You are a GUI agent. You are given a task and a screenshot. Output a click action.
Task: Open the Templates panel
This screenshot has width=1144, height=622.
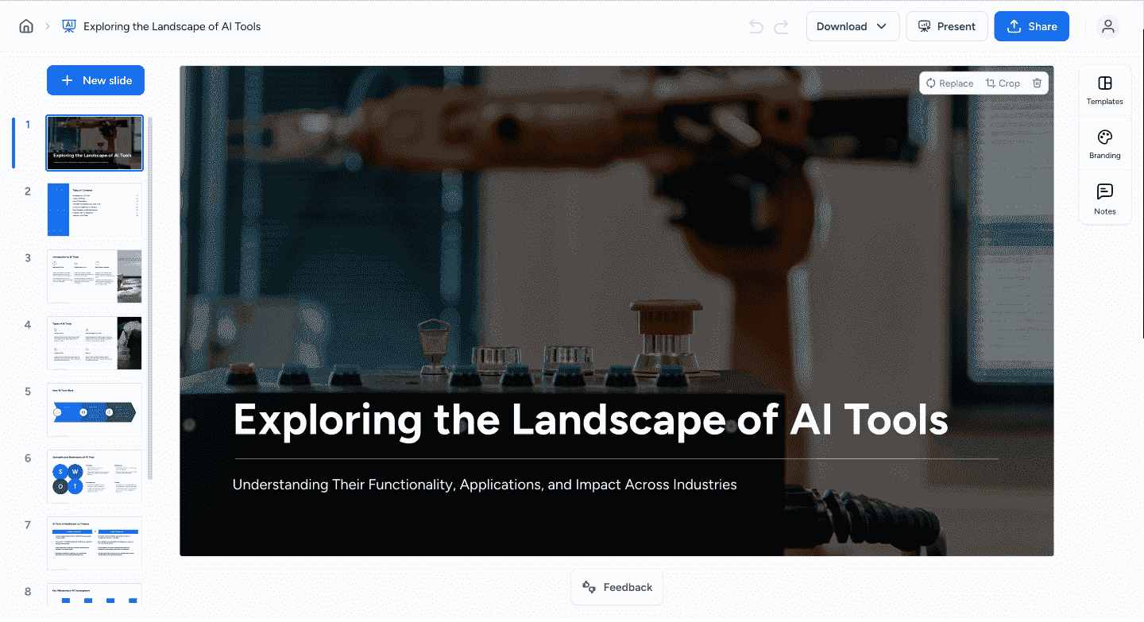point(1104,89)
